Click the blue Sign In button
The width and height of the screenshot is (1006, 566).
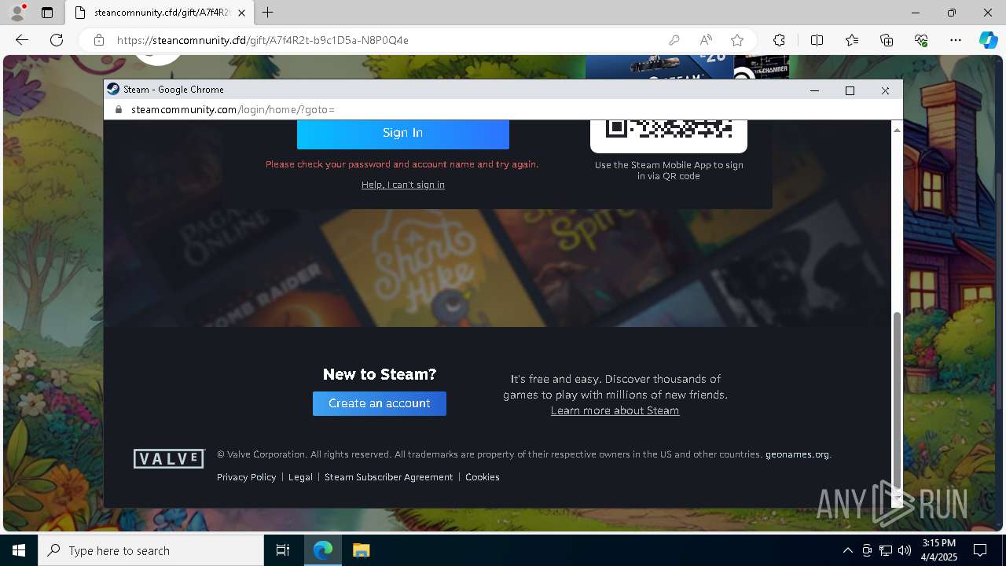(x=402, y=133)
